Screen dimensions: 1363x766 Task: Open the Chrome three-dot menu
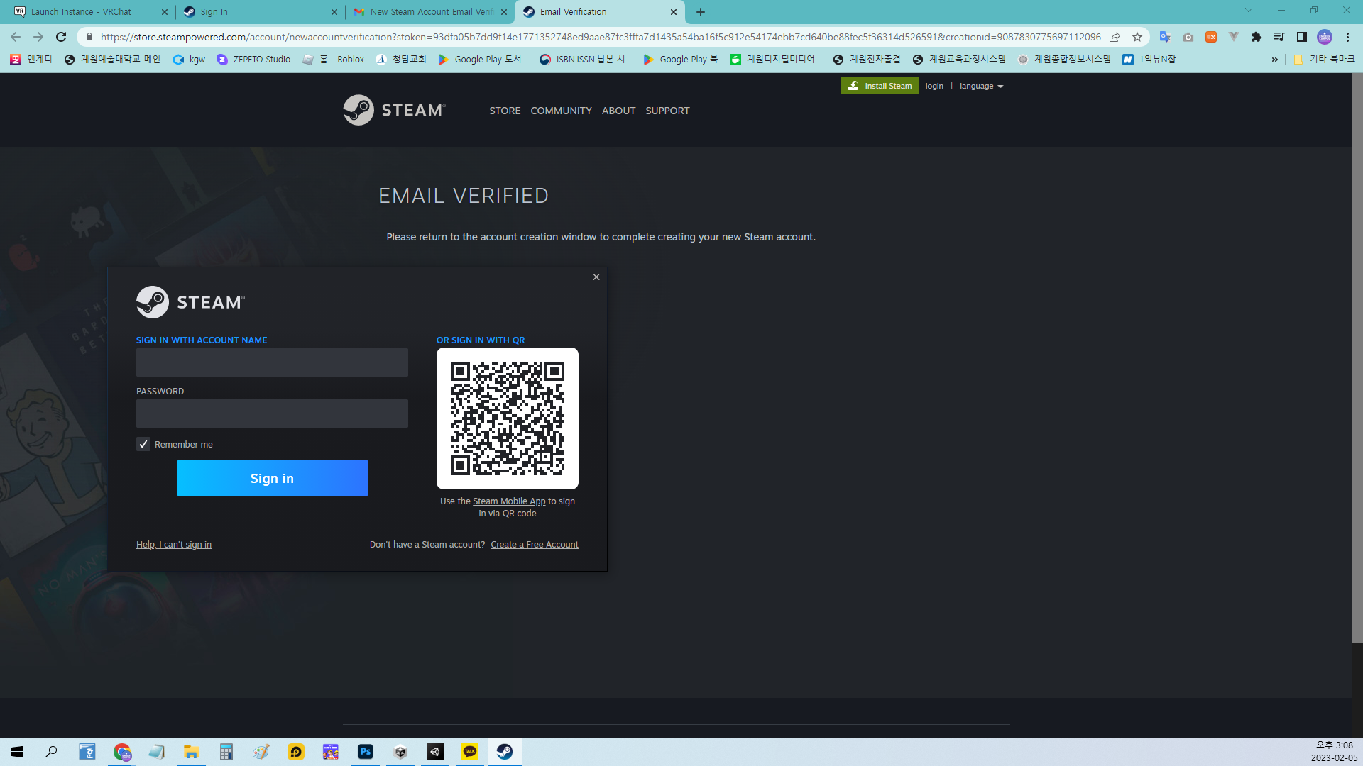1347,37
